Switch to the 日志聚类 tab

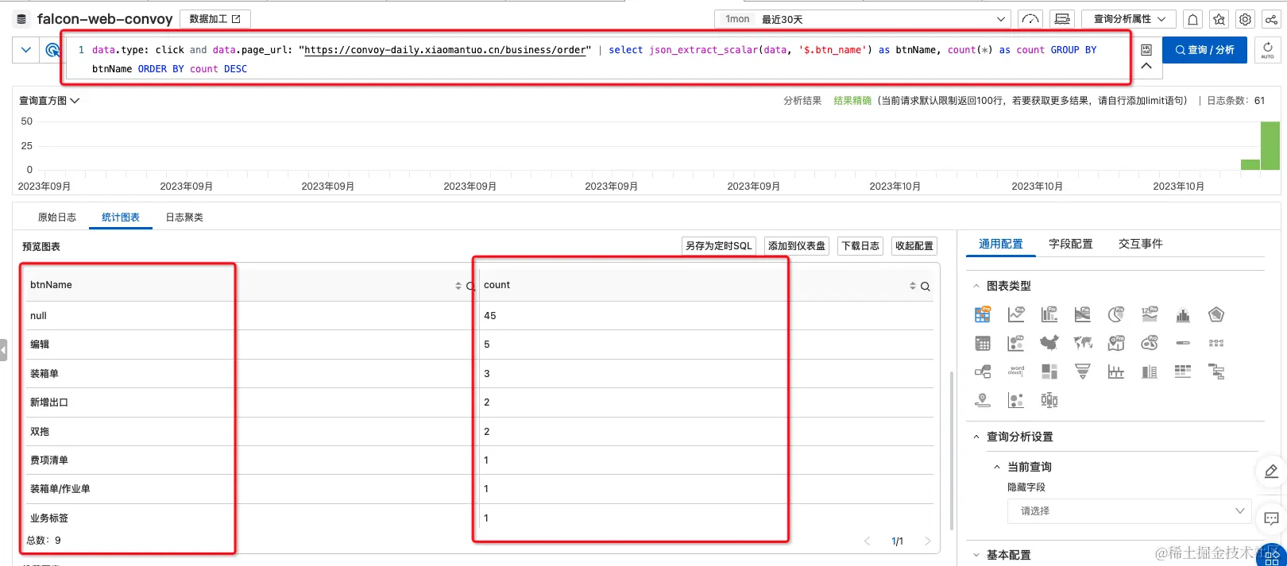(x=184, y=217)
